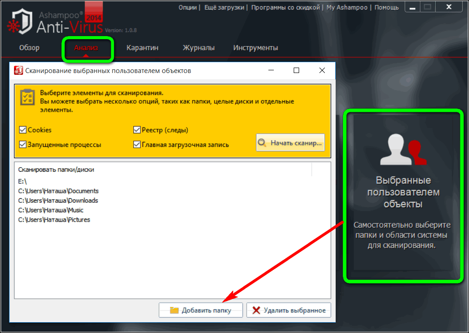469x333 pixels.
Task: Open the Обзор tab
Action: (x=29, y=48)
